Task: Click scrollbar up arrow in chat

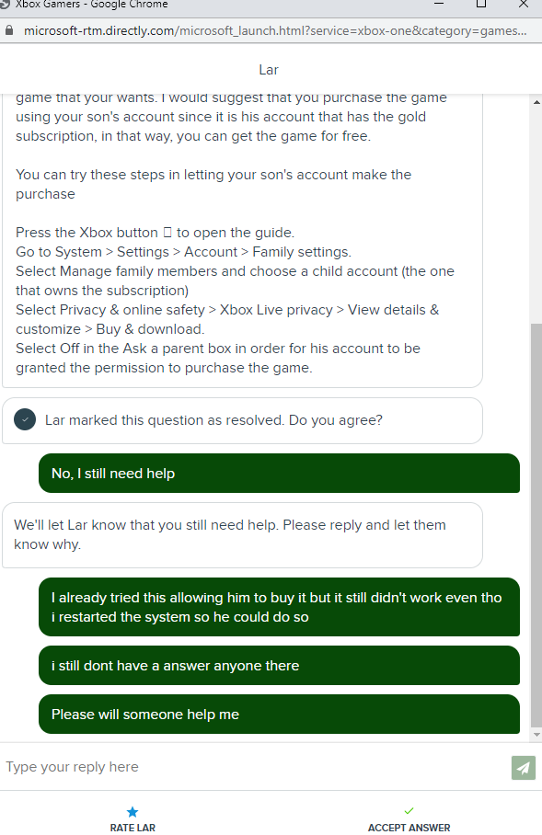Action: point(536,102)
